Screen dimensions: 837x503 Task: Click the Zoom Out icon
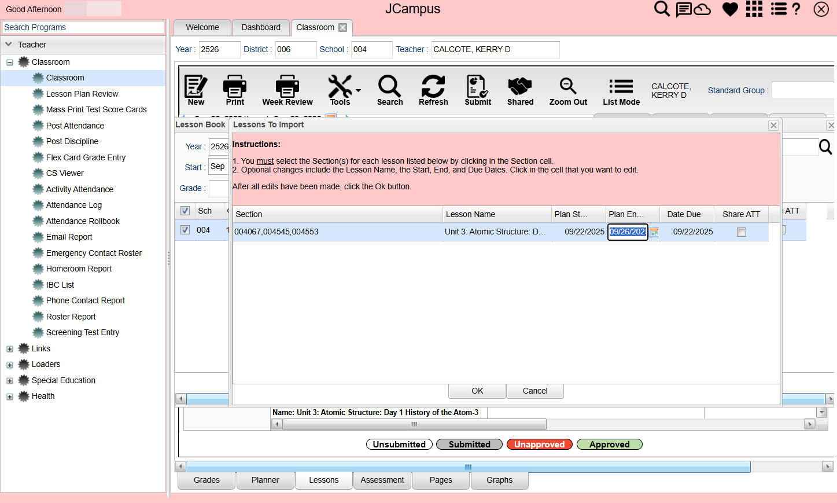(x=568, y=90)
